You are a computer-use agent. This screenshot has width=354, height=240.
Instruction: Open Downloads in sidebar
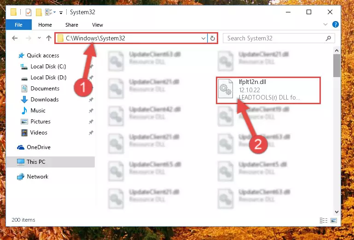tap(45, 100)
